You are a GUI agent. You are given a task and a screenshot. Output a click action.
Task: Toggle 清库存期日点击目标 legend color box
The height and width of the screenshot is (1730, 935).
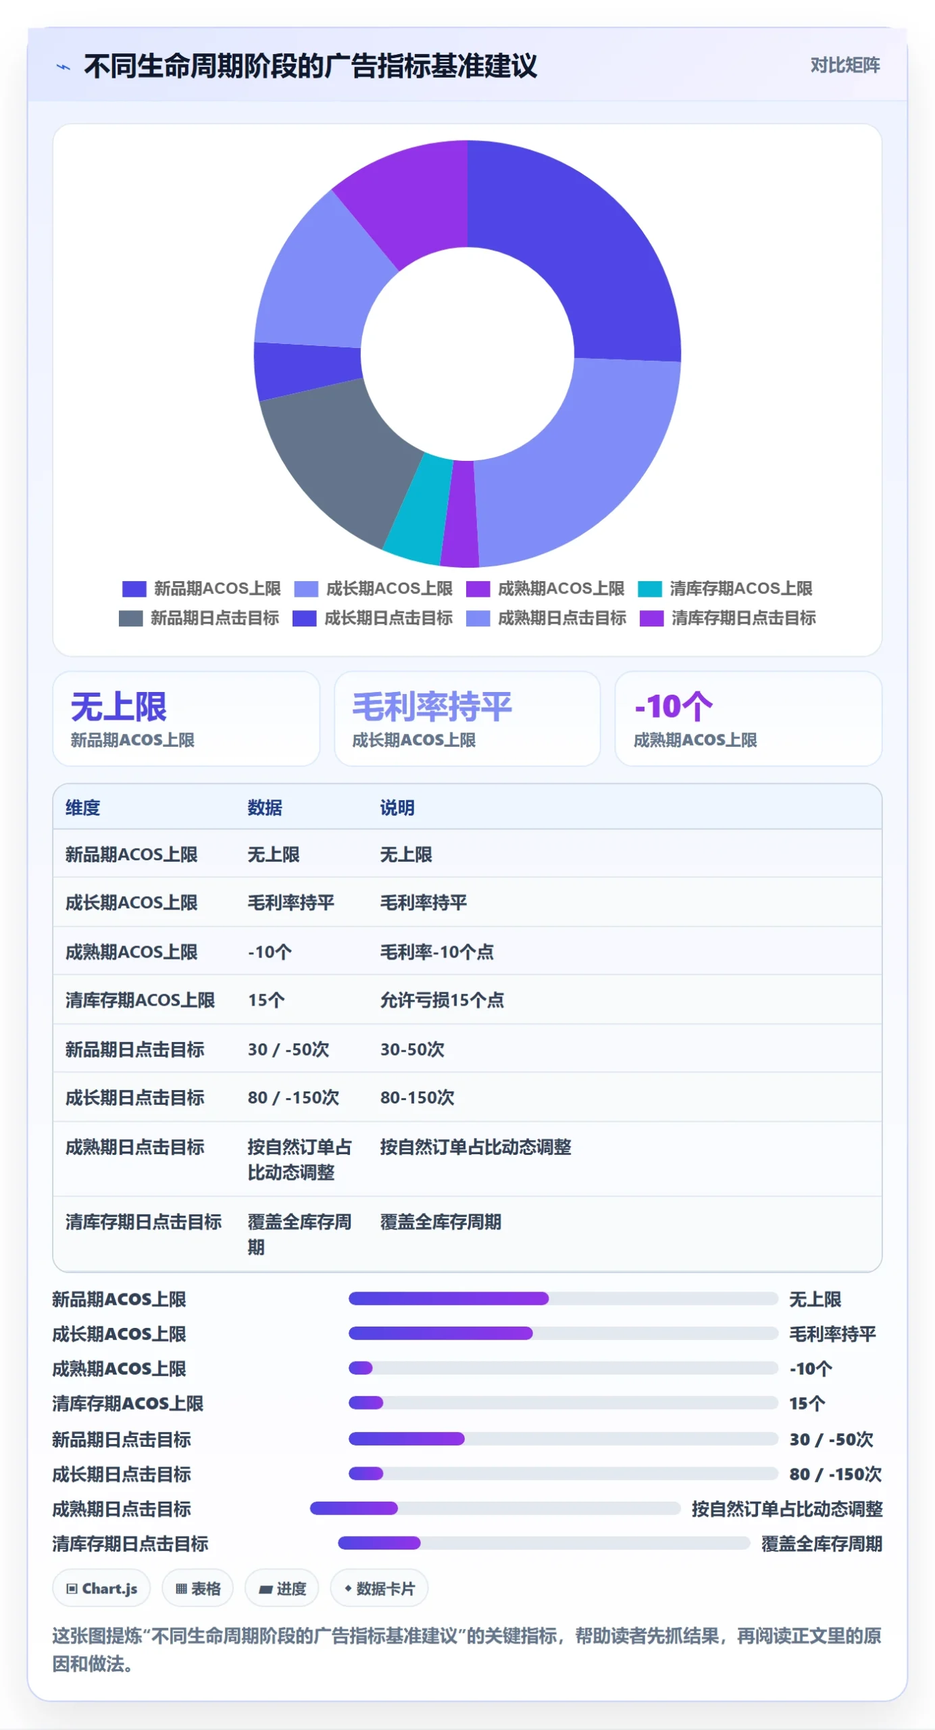click(651, 618)
